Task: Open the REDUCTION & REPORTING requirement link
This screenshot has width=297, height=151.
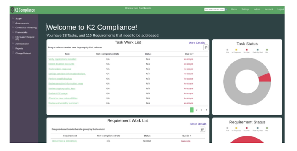Action: 64,141
